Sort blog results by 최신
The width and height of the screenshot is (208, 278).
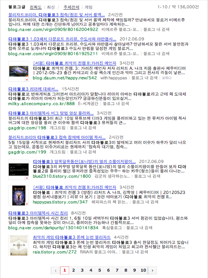51,7
